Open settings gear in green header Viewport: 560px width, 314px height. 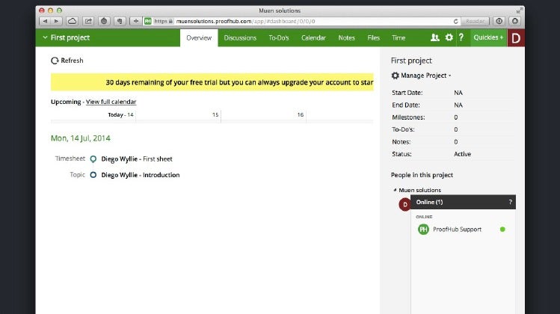coord(449,37)
